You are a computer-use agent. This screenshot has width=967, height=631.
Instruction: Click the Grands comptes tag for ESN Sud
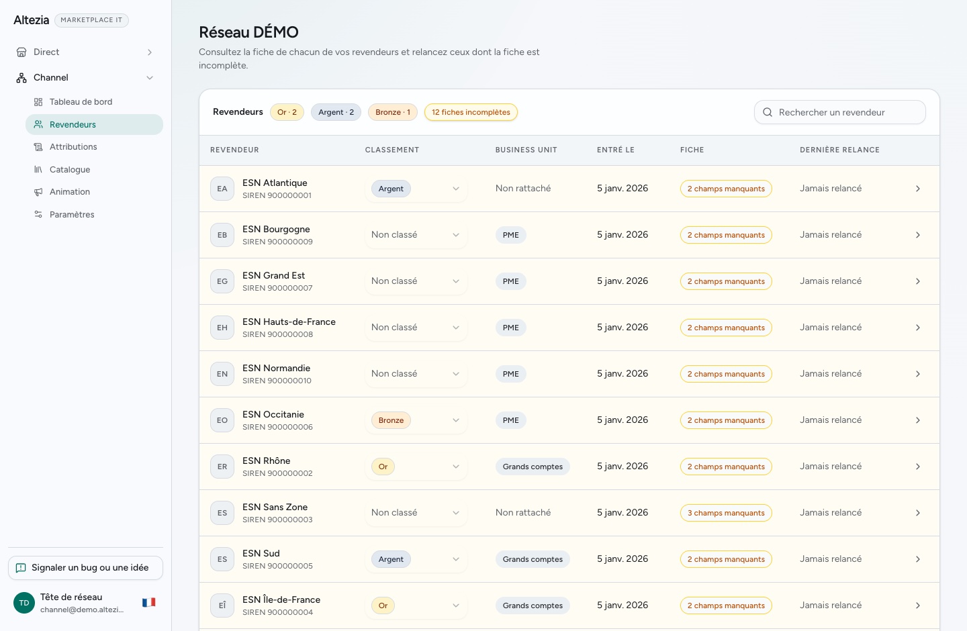click(x=533, y=559)
